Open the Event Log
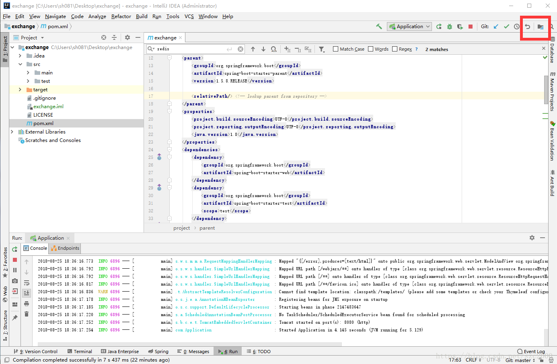Image resolution: width=557 pixels, height=364 pixels. [531, 352]
